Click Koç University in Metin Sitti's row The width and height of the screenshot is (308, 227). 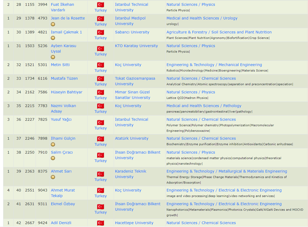click(x=128, y=65)
